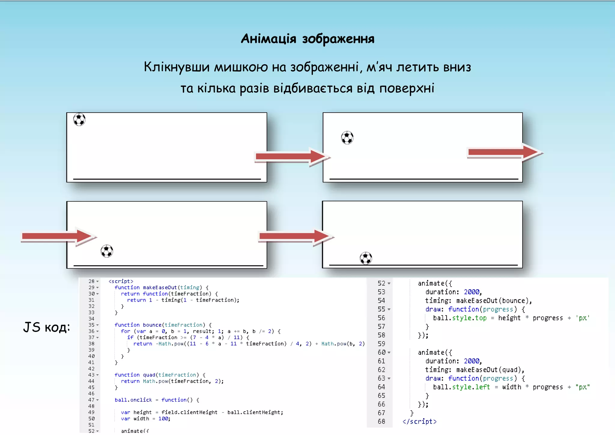Image resolution: width=615 pixels, height=435 pixels.
Task: Click line number 59 in the right code pane
Action: point(381,344)
